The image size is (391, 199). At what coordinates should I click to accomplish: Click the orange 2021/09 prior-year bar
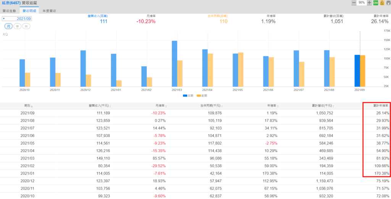[x=363, y=71]
